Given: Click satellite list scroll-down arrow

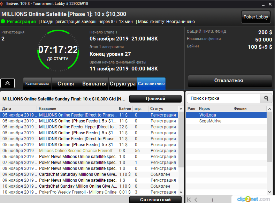Looking at the screenshot, I should [x=181, y=192].
